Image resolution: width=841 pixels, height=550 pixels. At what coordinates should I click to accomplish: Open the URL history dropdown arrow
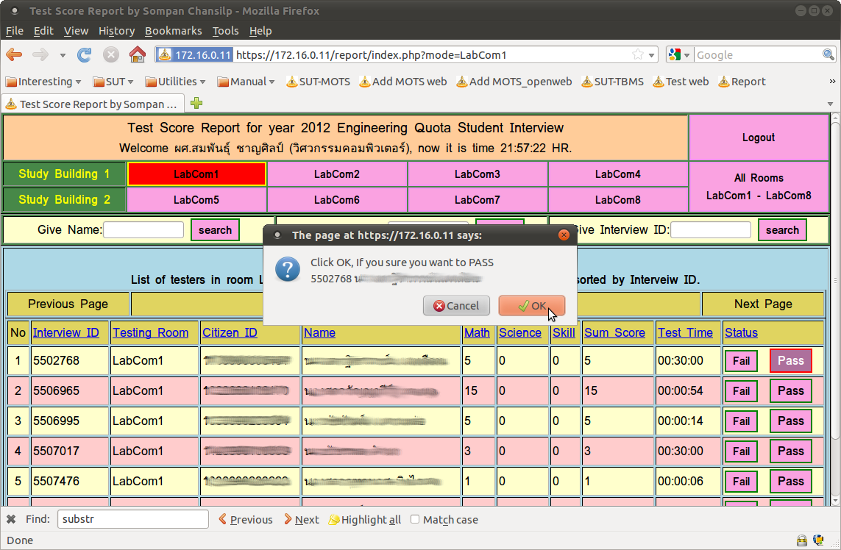[x=652, y=54]
